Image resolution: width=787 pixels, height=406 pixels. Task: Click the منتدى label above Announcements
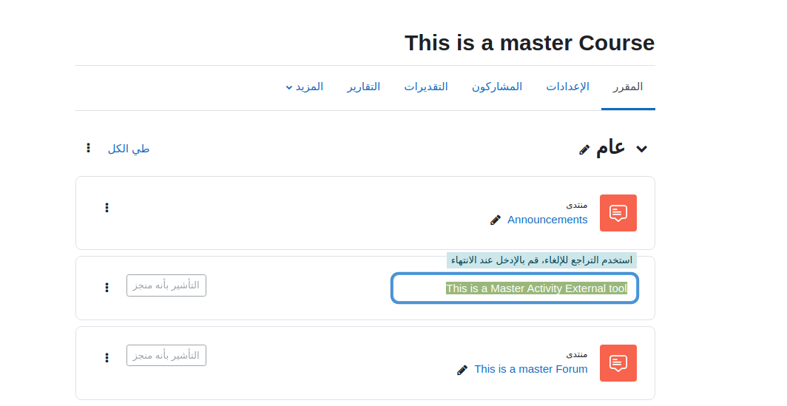coord(577,205)
